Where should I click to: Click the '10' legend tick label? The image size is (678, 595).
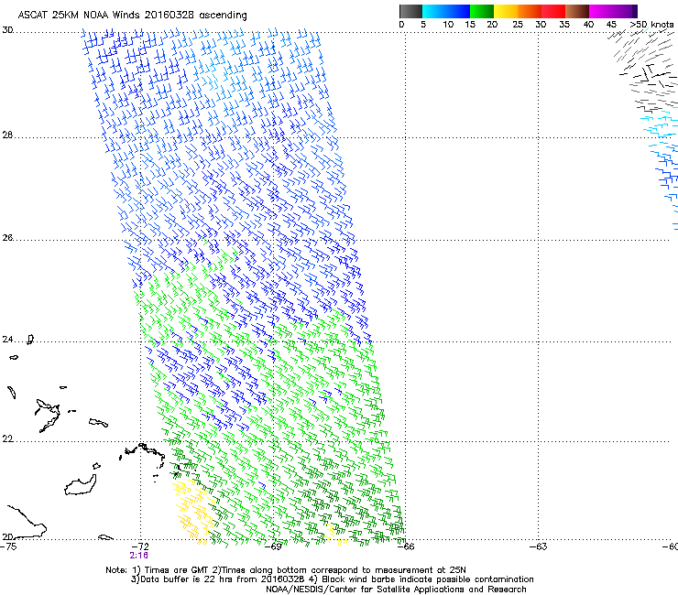coord(448,25)
